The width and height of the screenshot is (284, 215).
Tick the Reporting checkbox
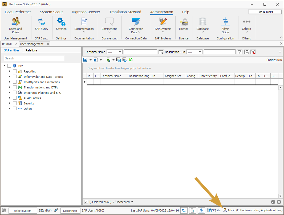pyautogui.click(x=15, y=71)
